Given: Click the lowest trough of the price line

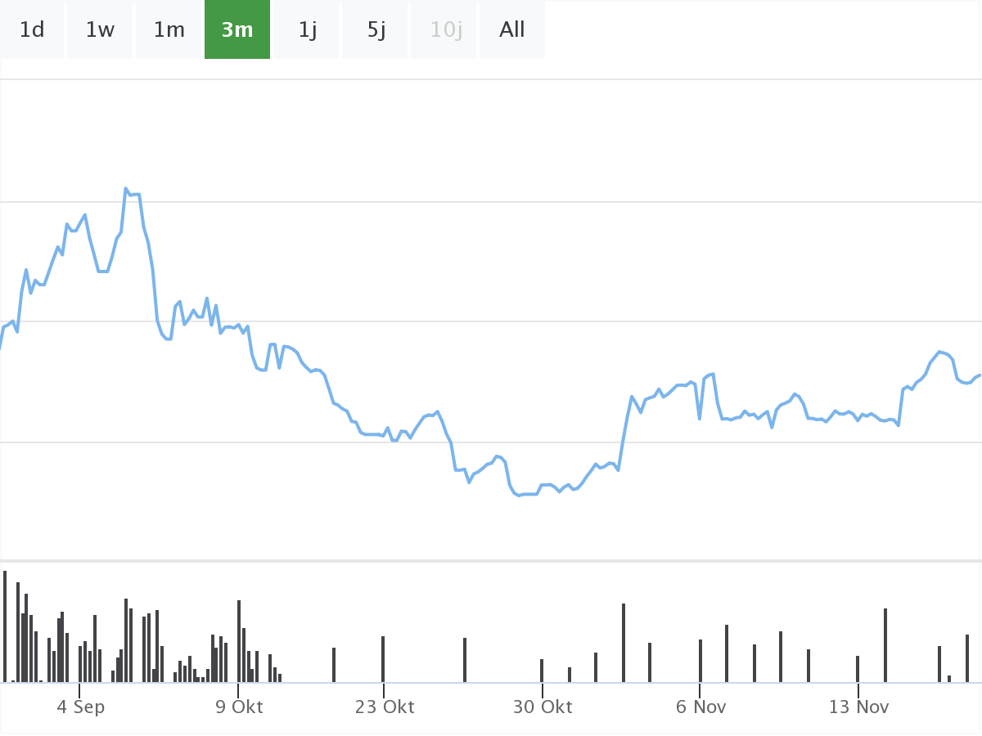Looking at the screenshot, I should (519, 496).
